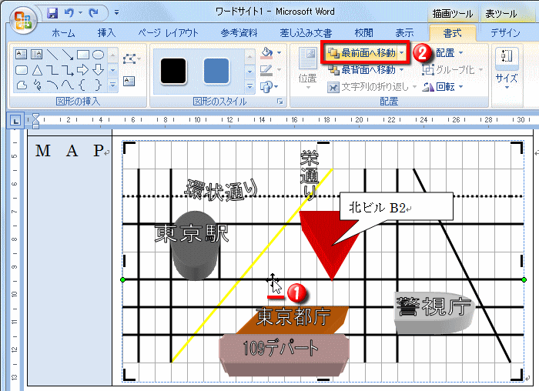Open the サイズ size menu
This screenshot has height=391, width=539.
[507, 69]
